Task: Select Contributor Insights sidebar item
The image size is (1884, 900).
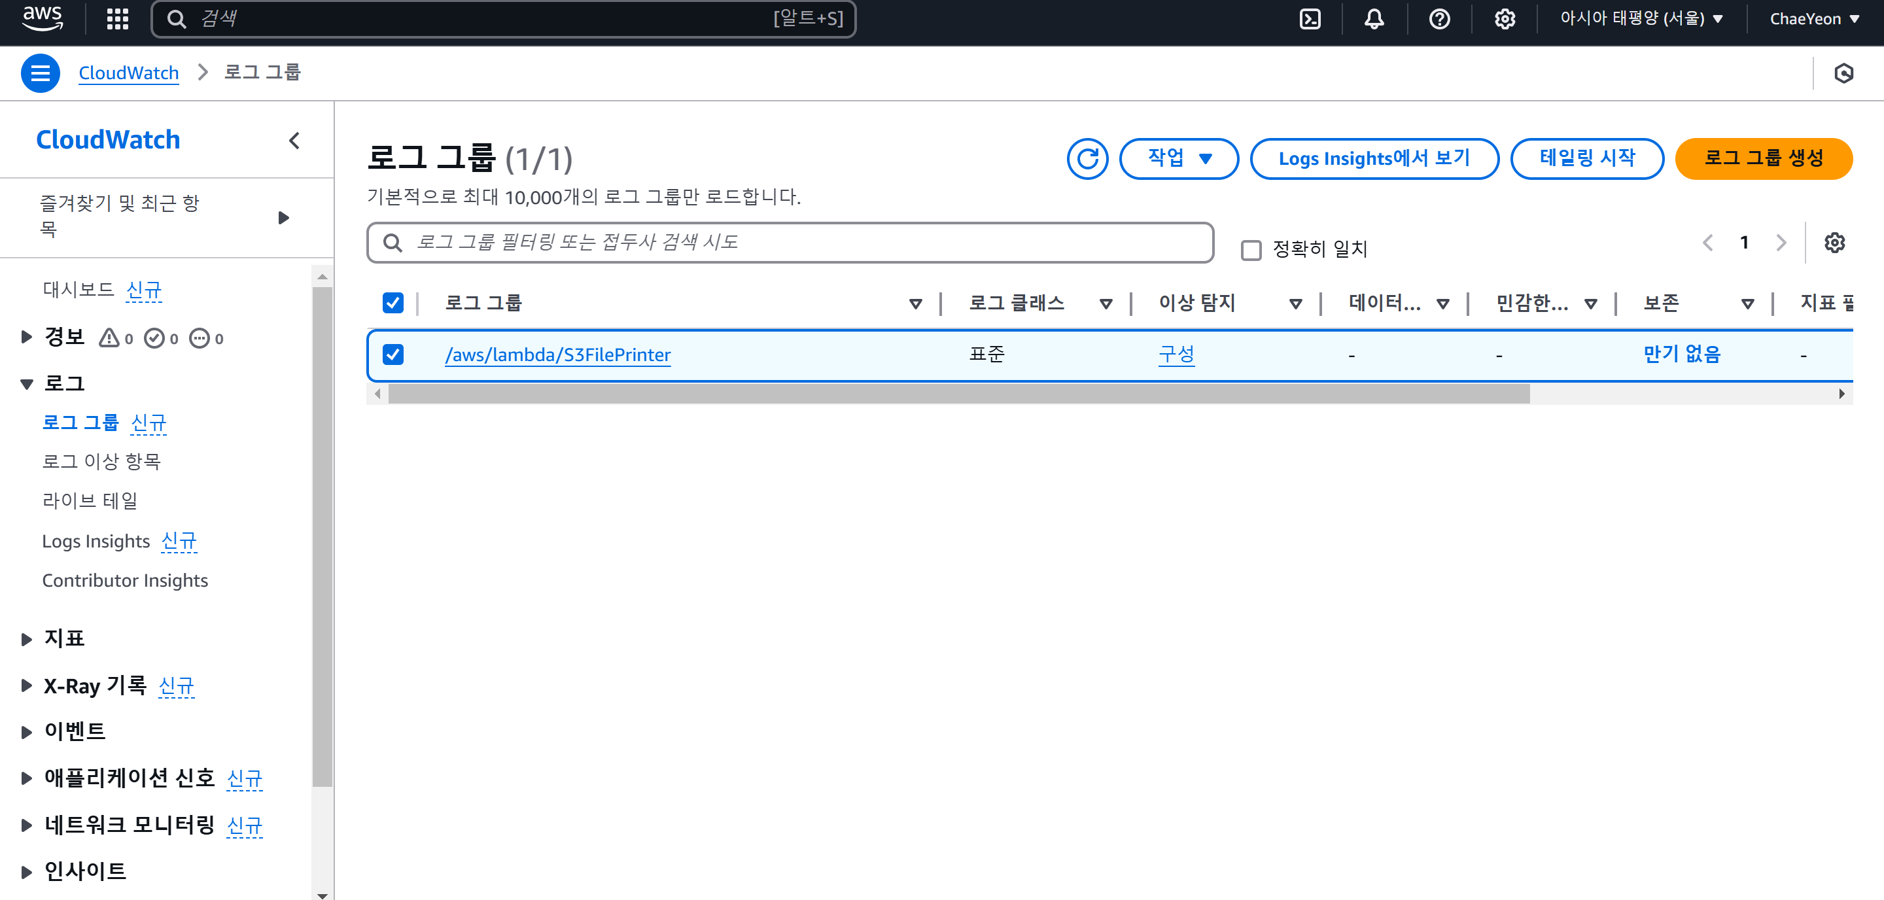Action: (x=125, y=581)
